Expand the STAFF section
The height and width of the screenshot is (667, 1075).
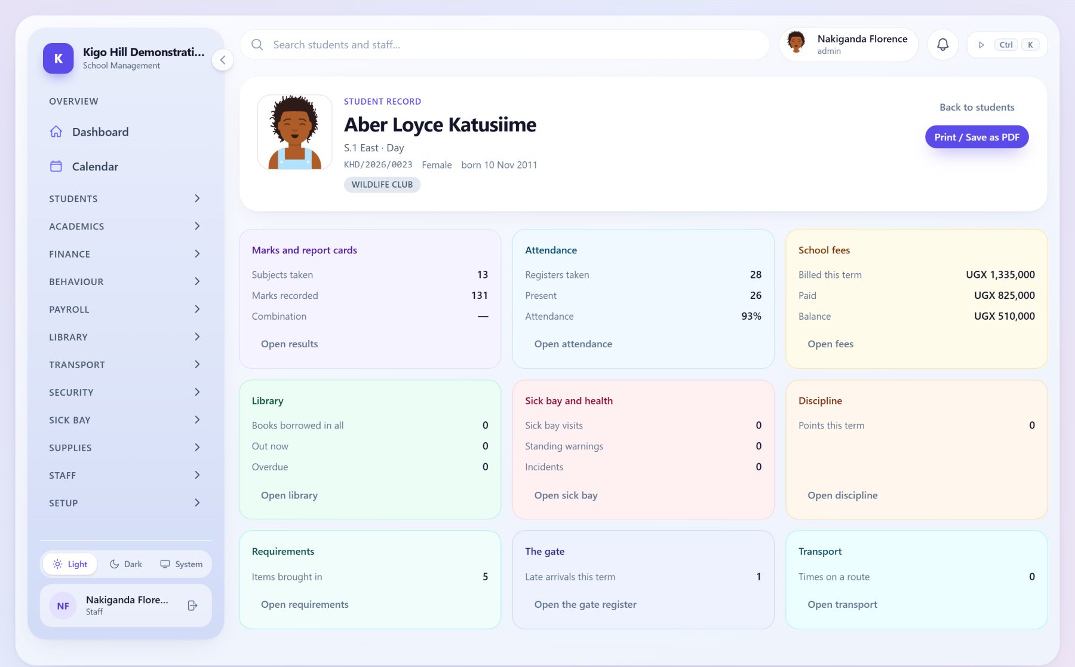click(x=125, y=475)
